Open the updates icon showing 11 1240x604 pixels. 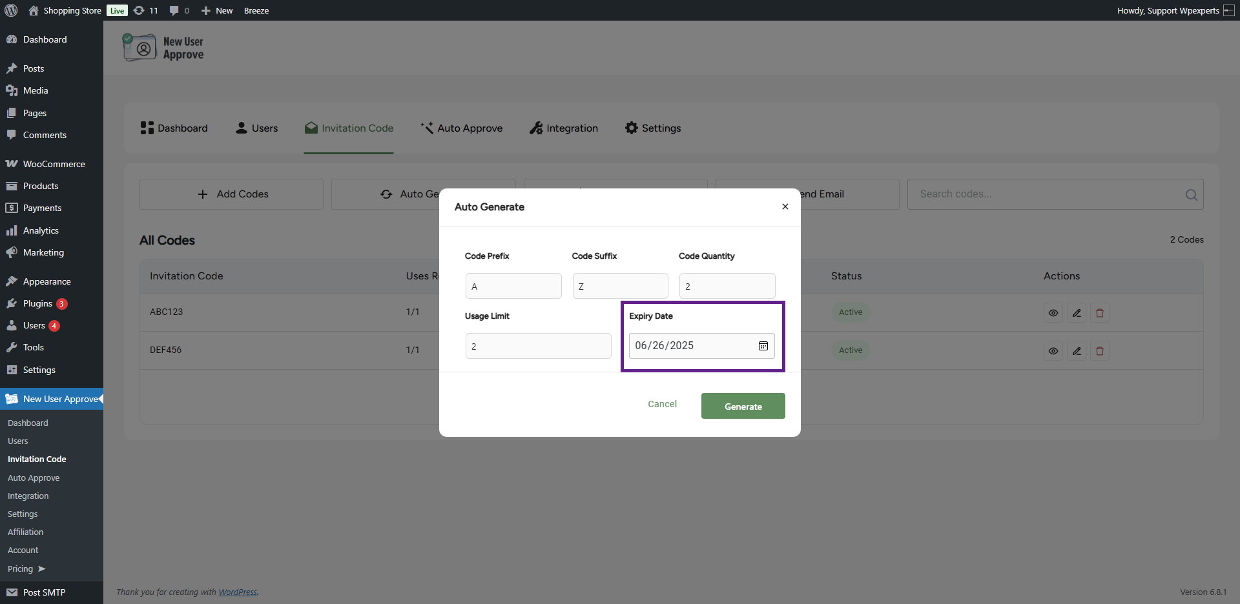point(145,10)
